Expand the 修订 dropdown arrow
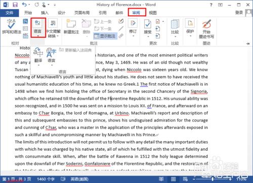This screenshot has height=183, width=253. pyautogui.click(x=133, y=36)
